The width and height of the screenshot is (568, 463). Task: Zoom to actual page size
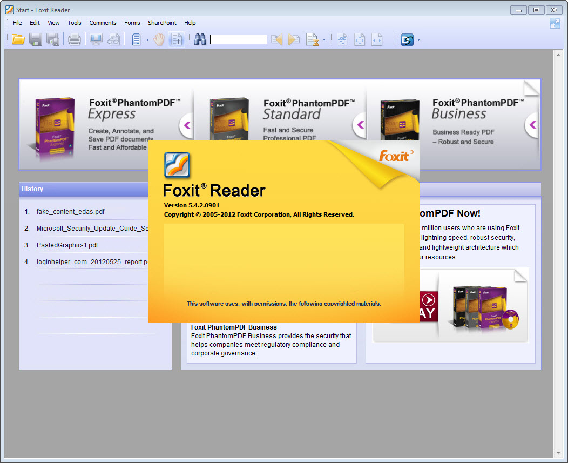click(342, 39)
